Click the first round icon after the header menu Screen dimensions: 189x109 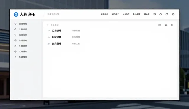click(154, 14)
